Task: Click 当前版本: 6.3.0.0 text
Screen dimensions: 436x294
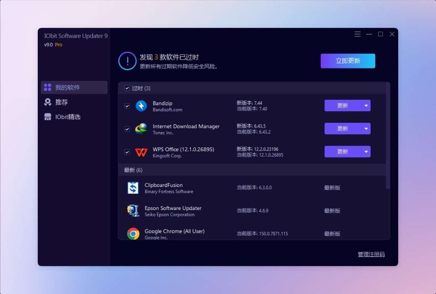Action: 254,188
